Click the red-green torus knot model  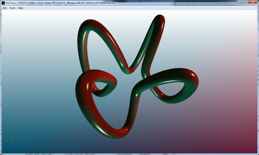click(137, 77)
